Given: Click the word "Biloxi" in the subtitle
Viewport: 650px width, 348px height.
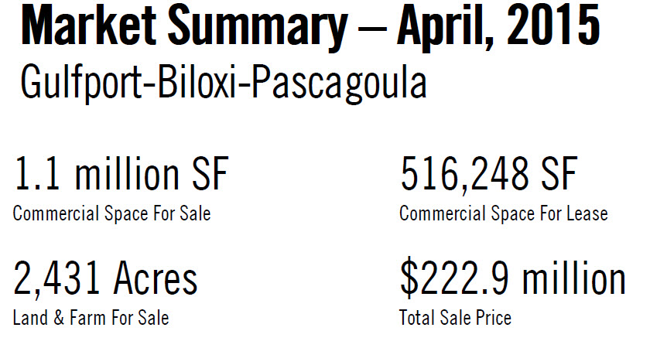Looking at the screenshot, I should coord(197,82).
